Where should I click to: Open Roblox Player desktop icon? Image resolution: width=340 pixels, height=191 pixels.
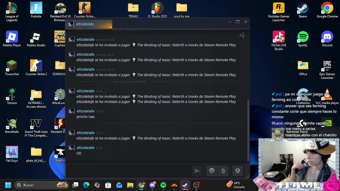[x=12, y=39]
